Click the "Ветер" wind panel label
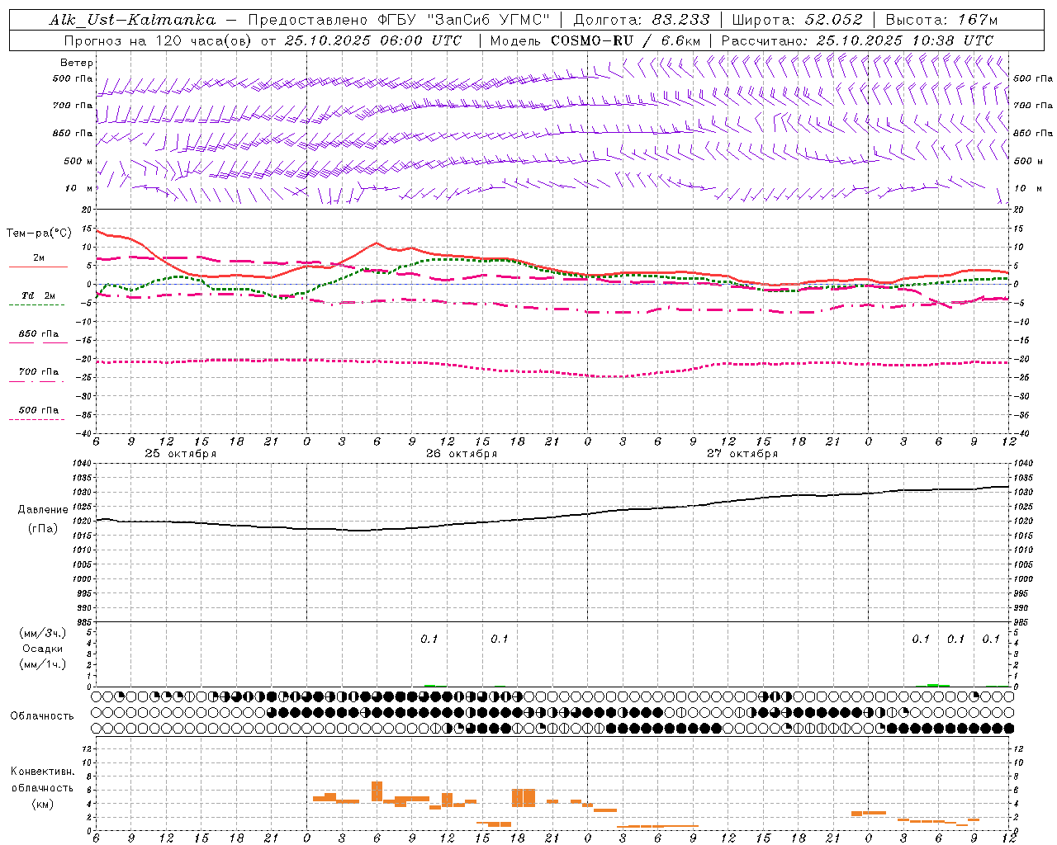Viewport: 1057px width, 845px height. 77,63
